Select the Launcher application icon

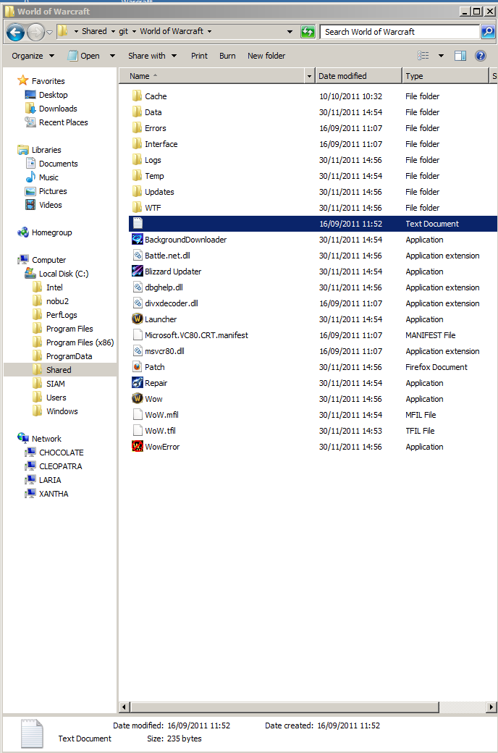click(x=138, y=319)
